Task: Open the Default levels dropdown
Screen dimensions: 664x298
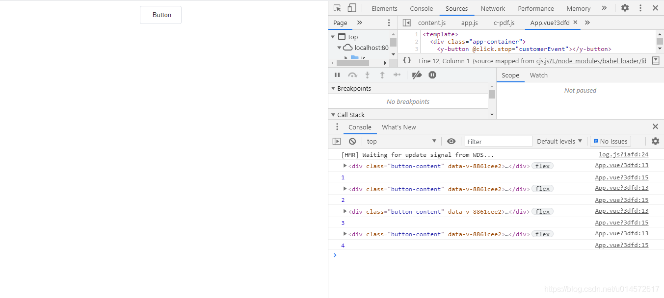Action: tap(559, 141)
